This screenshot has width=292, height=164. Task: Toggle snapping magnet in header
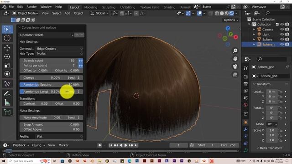[122, 13]
